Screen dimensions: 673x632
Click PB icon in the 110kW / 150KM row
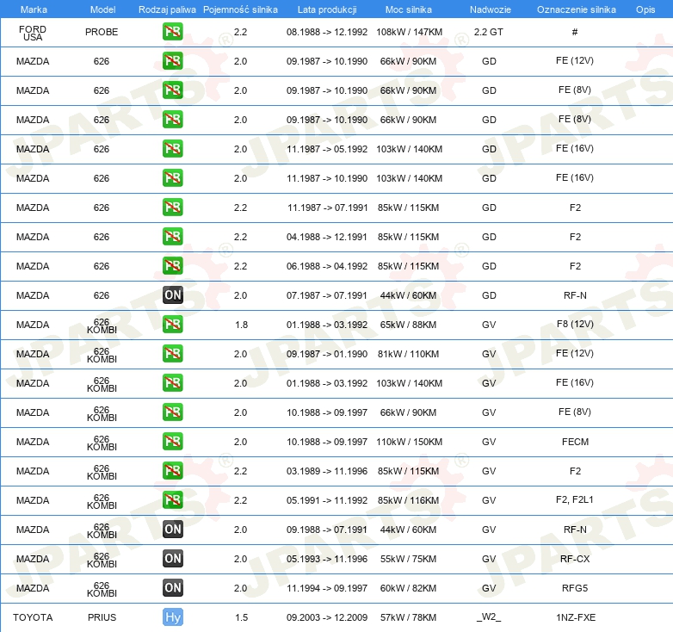pos(173,442)
